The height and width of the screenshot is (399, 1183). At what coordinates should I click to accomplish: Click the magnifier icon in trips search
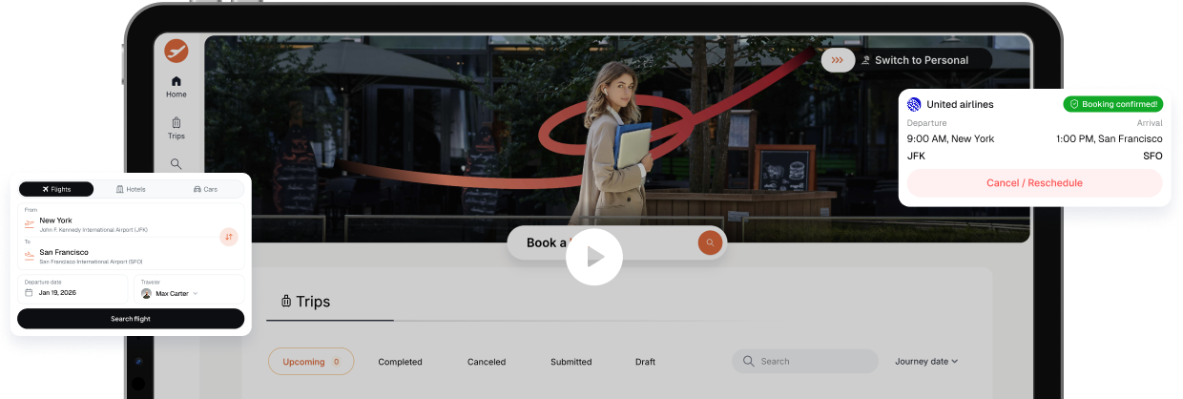pyautogui.click(x=749, y=362)
